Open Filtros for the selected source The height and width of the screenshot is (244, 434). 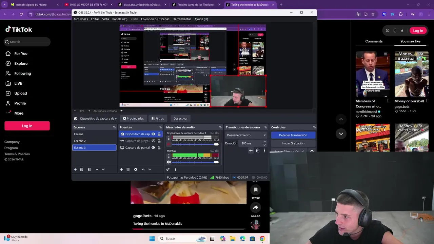coord(158,119)
